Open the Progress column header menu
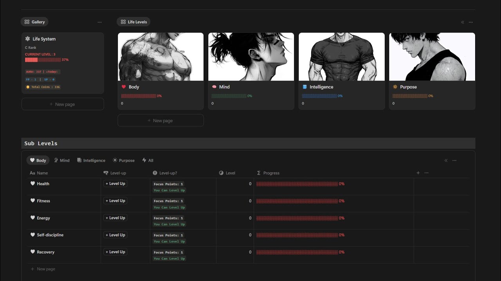 [333, 173]
